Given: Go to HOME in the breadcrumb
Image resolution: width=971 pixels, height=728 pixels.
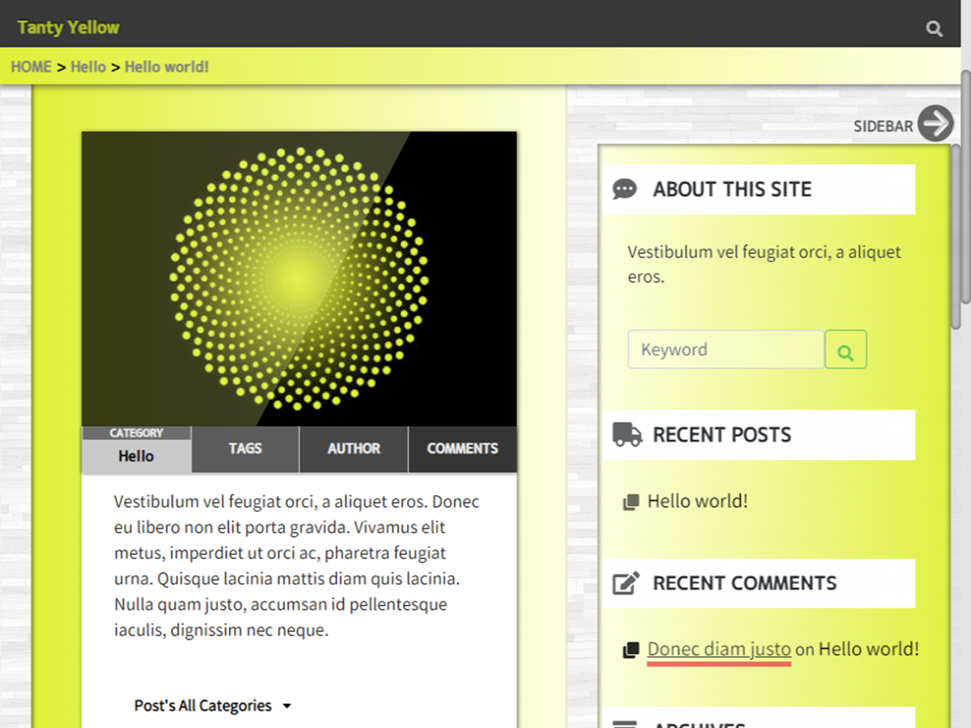Looking at the screenshot, I should pyautogui.click(x=32, y=67).
